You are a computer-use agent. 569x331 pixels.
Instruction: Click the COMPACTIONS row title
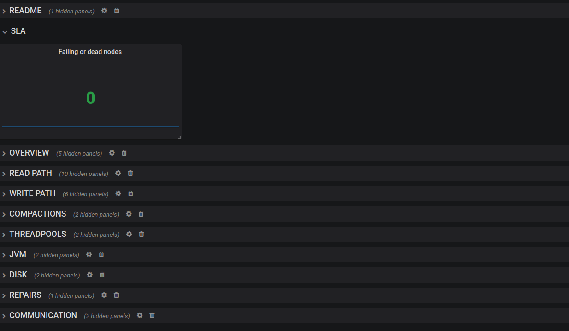38,214
